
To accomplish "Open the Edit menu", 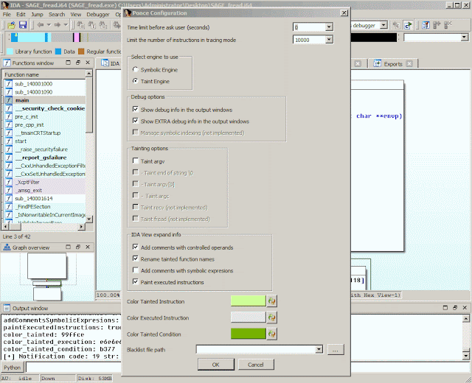I will tap(21, 14).
